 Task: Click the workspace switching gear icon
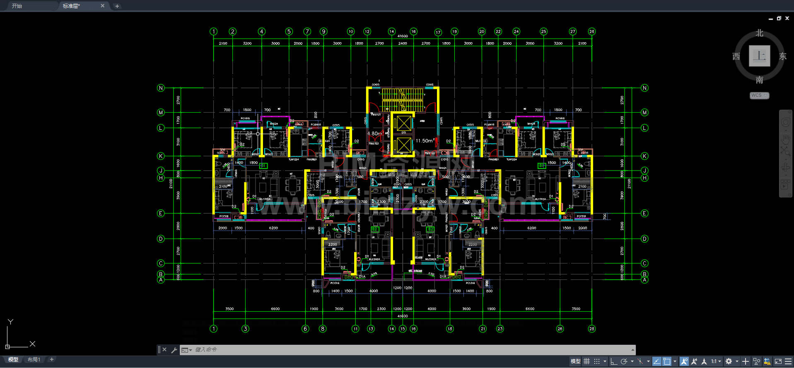pyautogui.click(x=729, y=361)
